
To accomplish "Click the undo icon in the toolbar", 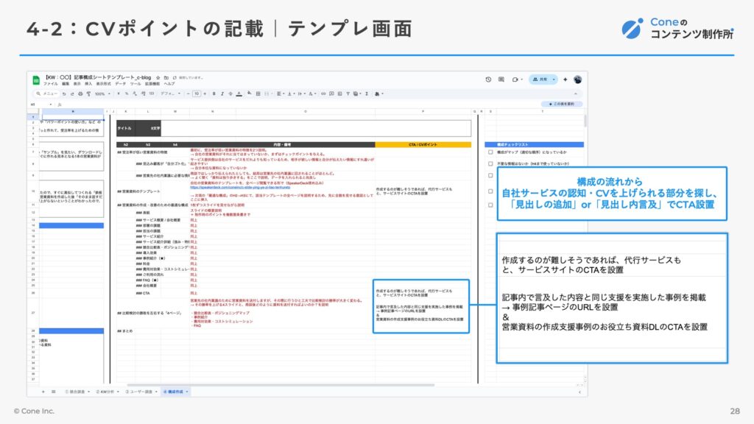I will (64, 93).
